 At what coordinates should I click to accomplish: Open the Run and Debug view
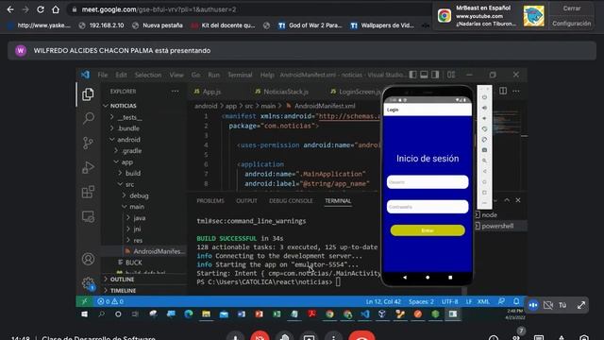tap(88, 167)
